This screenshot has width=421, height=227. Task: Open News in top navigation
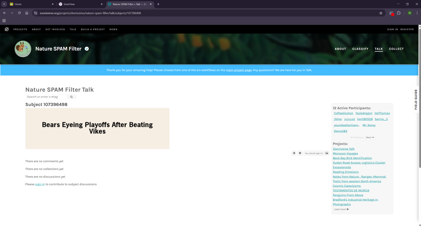pyautogui.click(x=113, y=29)
